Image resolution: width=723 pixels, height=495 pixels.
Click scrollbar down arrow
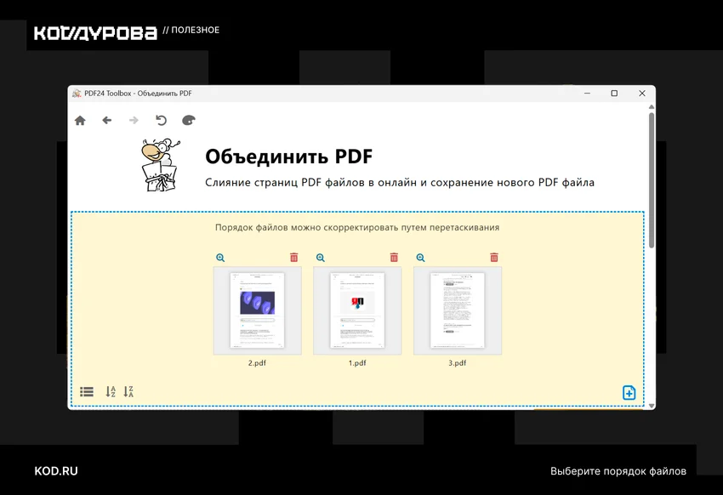[x=652, y=406]
